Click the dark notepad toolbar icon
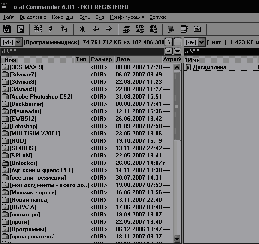259x244 pixels. [170, 29]
